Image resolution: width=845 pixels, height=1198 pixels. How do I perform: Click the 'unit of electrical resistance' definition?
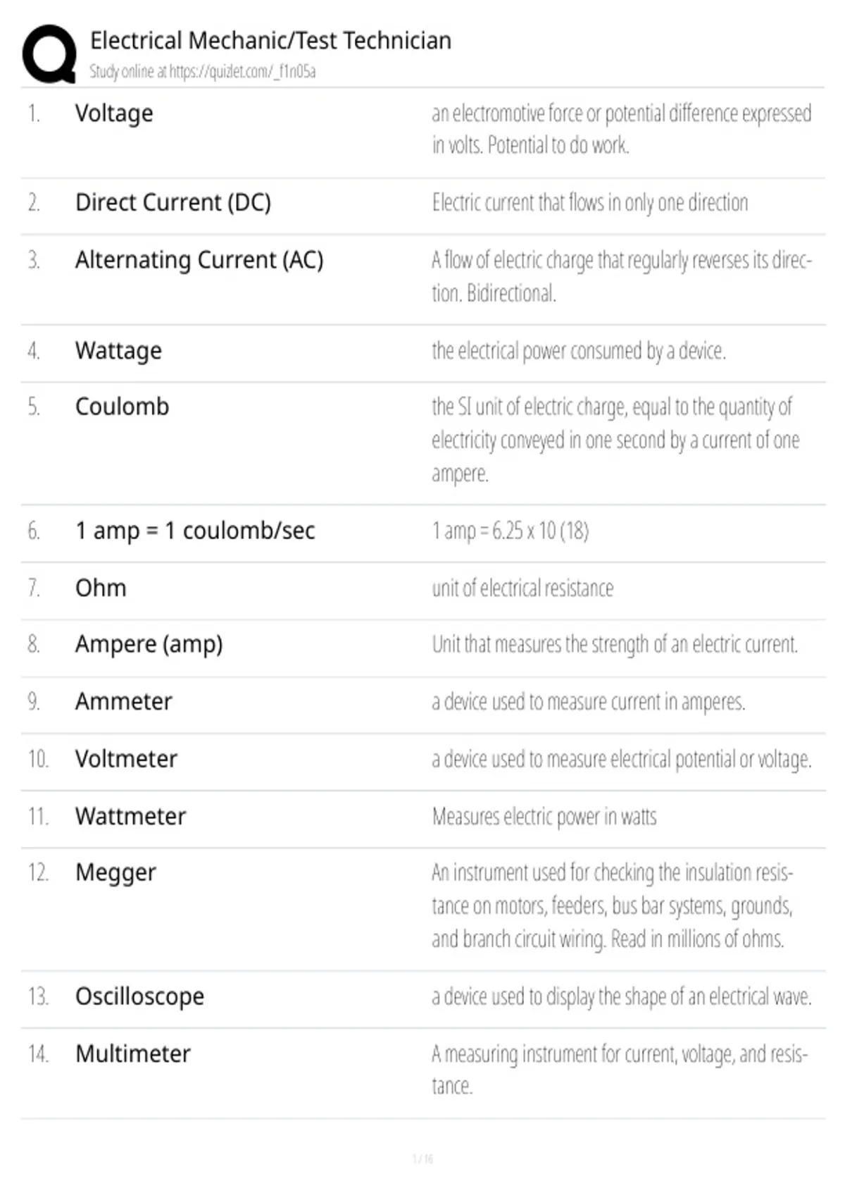click(x=522, y=588)
